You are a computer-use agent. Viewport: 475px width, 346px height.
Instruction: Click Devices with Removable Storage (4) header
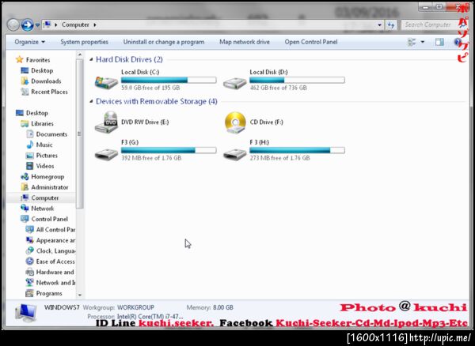click(x=157, y=101)
